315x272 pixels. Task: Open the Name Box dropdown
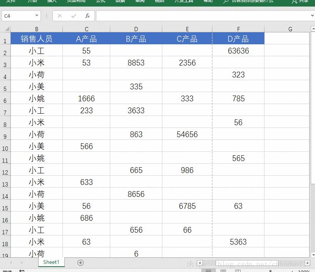tap(36, 16)
